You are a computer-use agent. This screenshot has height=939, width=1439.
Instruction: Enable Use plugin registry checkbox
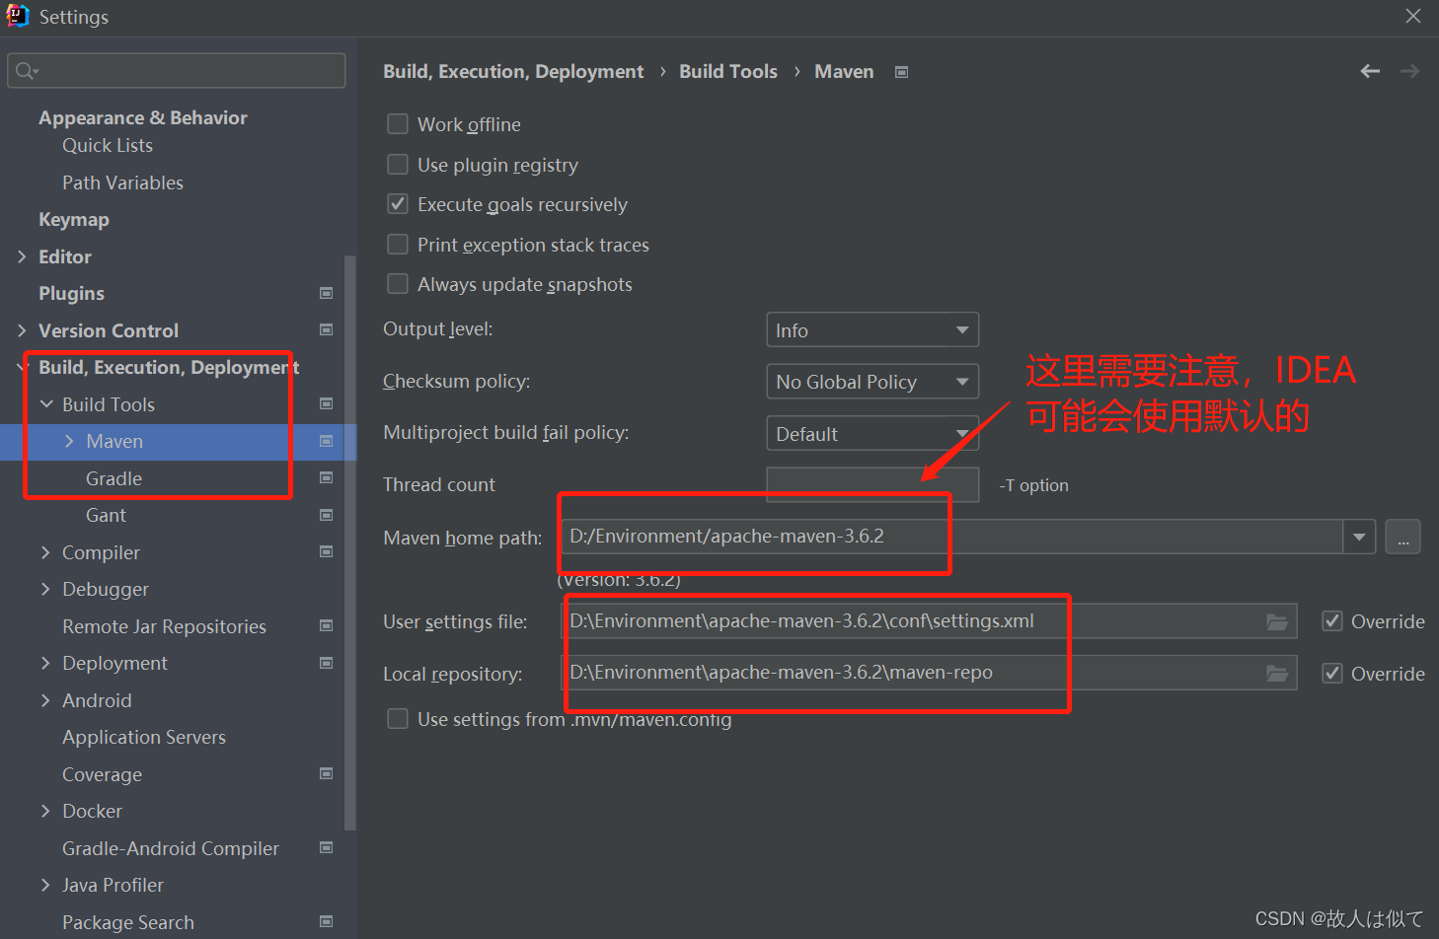tap(398, 164)
